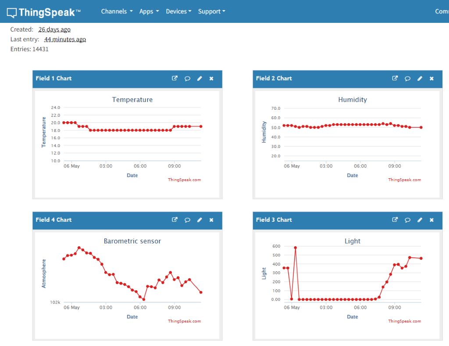Click the last data point in Humidity chart
This screenshot has height=346, width=449.
(x=421, y=127)
